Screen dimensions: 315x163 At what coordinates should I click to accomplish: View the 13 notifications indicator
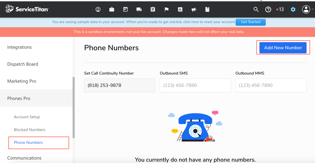280,9
